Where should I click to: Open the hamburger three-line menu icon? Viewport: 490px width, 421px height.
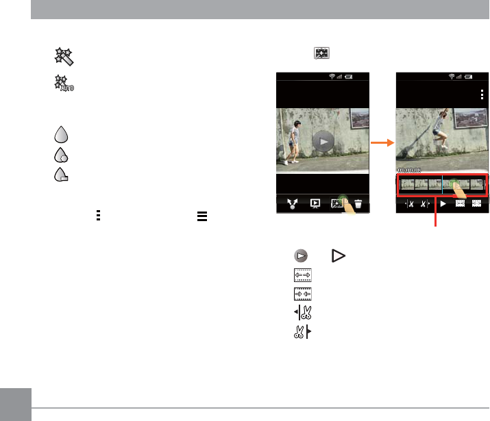(202, 216)
